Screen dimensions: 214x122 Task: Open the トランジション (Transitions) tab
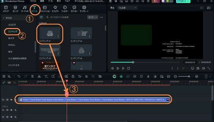point(45,9)
